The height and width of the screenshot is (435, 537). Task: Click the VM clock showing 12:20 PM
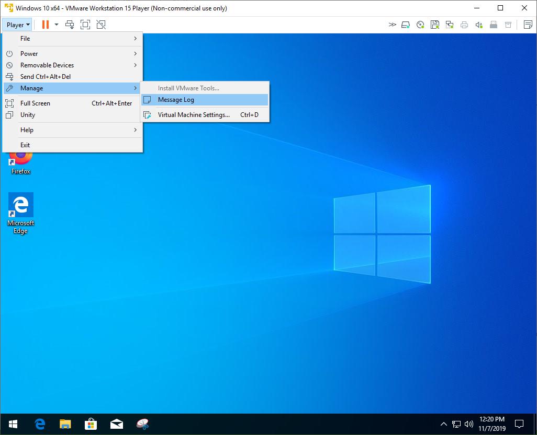pos(491,423)
